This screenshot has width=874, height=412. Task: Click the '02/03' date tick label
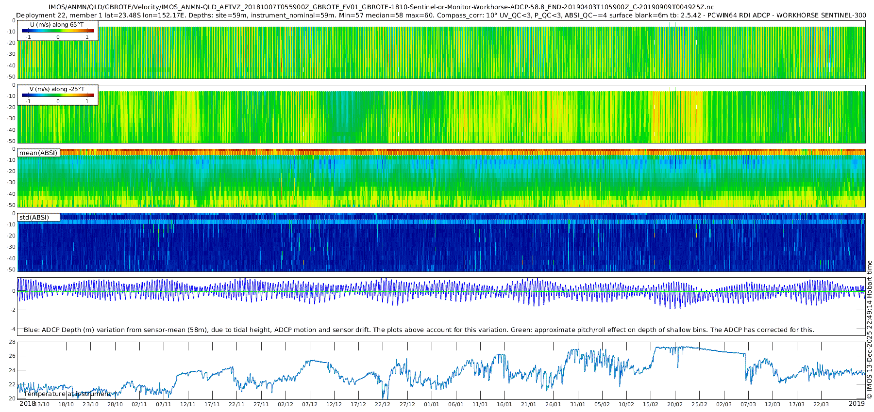[724, 404]
